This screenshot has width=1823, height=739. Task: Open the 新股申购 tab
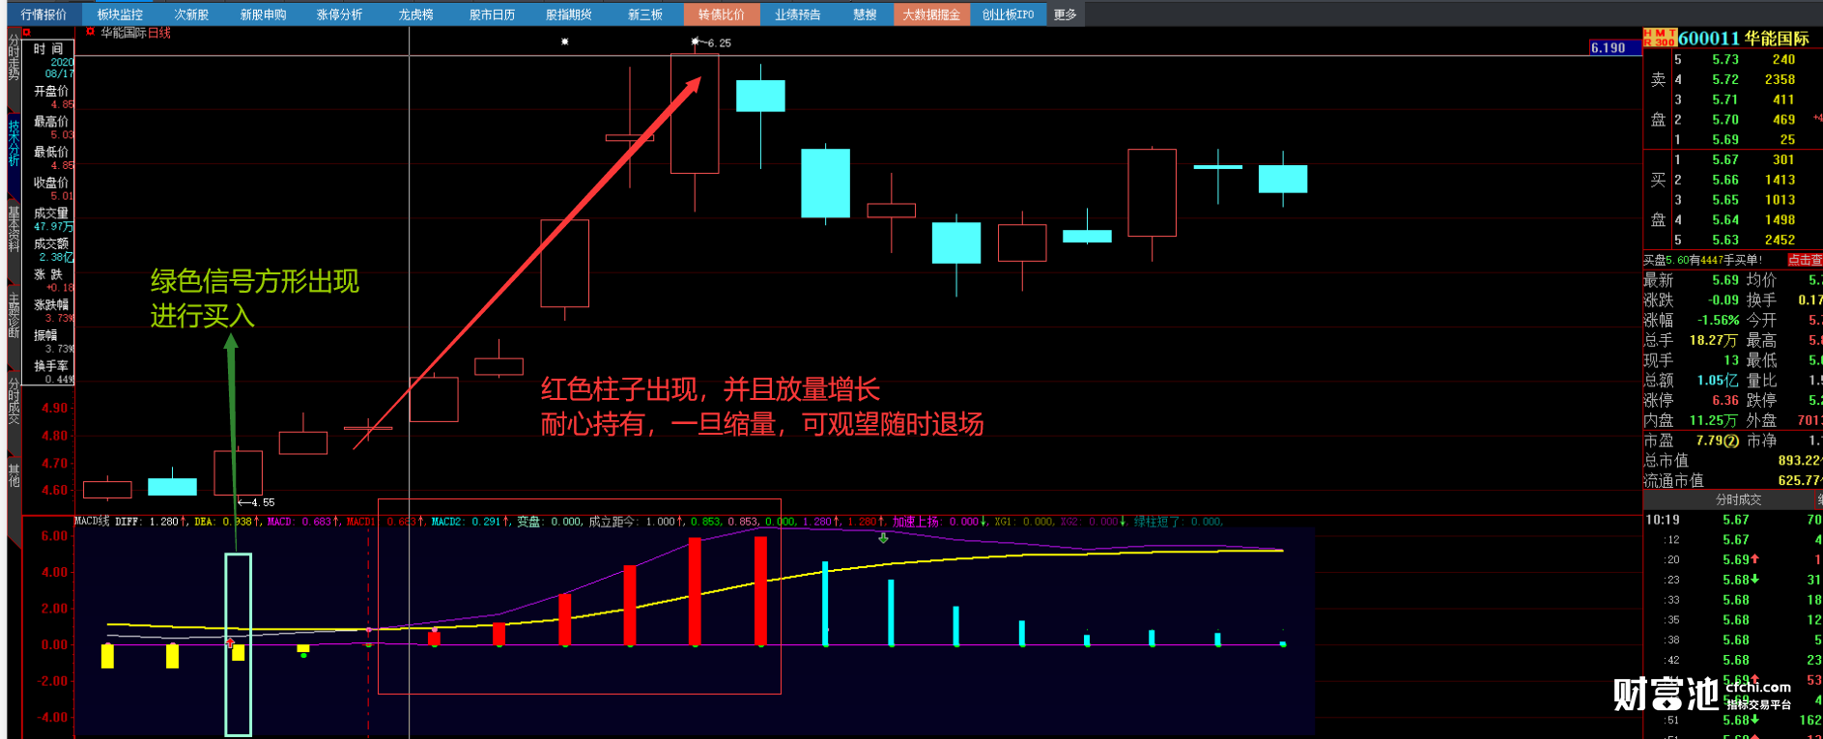pyautogui.click(x=263, y=14)
